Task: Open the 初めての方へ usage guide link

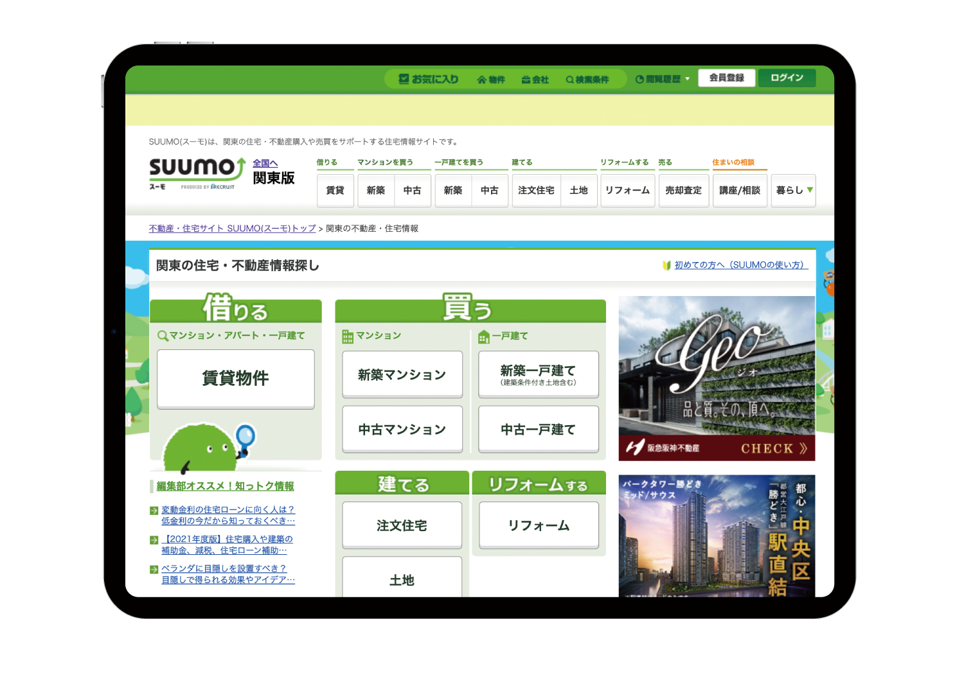Action: (742, 265)
